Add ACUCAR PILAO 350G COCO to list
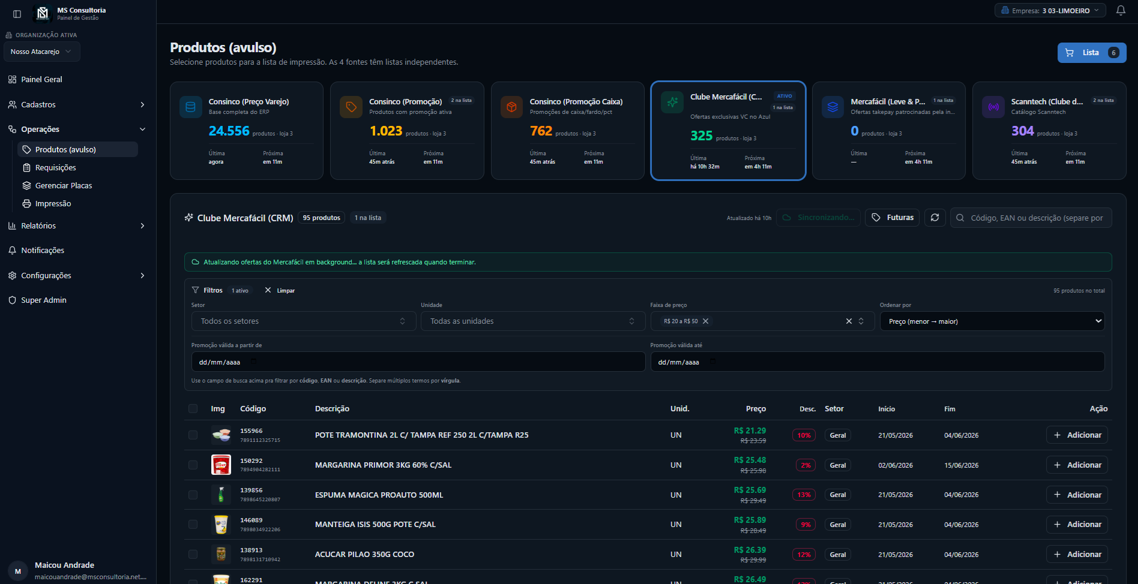Image resolution: width=1138 pixels, height=584 pixels. coord(1077,555)
